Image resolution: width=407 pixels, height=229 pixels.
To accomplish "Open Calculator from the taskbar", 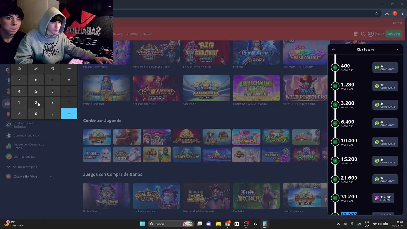I will point(265,224).
